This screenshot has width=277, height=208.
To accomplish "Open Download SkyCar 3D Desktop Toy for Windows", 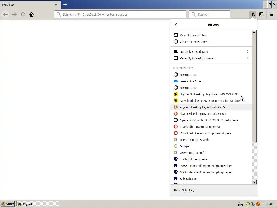I will point(212,101).
